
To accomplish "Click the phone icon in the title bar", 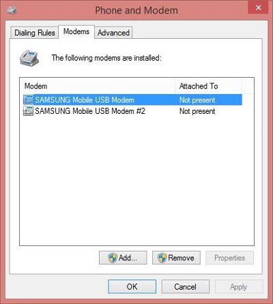I will 11,10.
